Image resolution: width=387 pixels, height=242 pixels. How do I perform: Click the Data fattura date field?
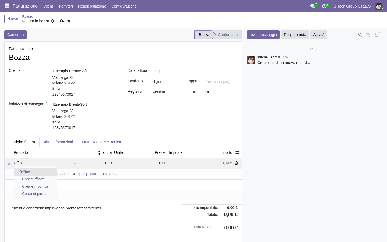pos(195,71)
